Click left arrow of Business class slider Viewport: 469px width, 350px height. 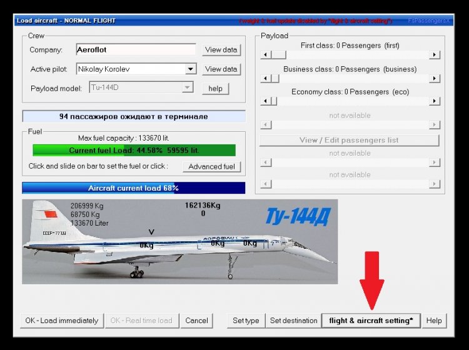point(265,78)
